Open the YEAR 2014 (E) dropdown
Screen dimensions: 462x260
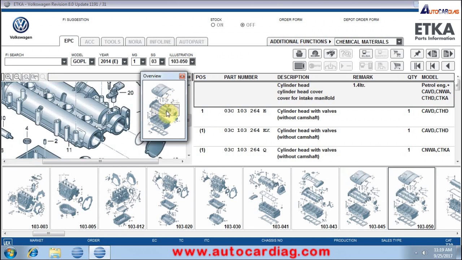click(125, 62)
